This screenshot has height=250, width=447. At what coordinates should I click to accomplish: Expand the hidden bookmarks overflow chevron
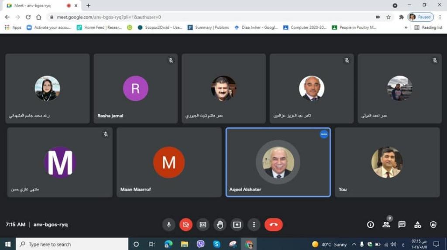[x=406, y=27]
